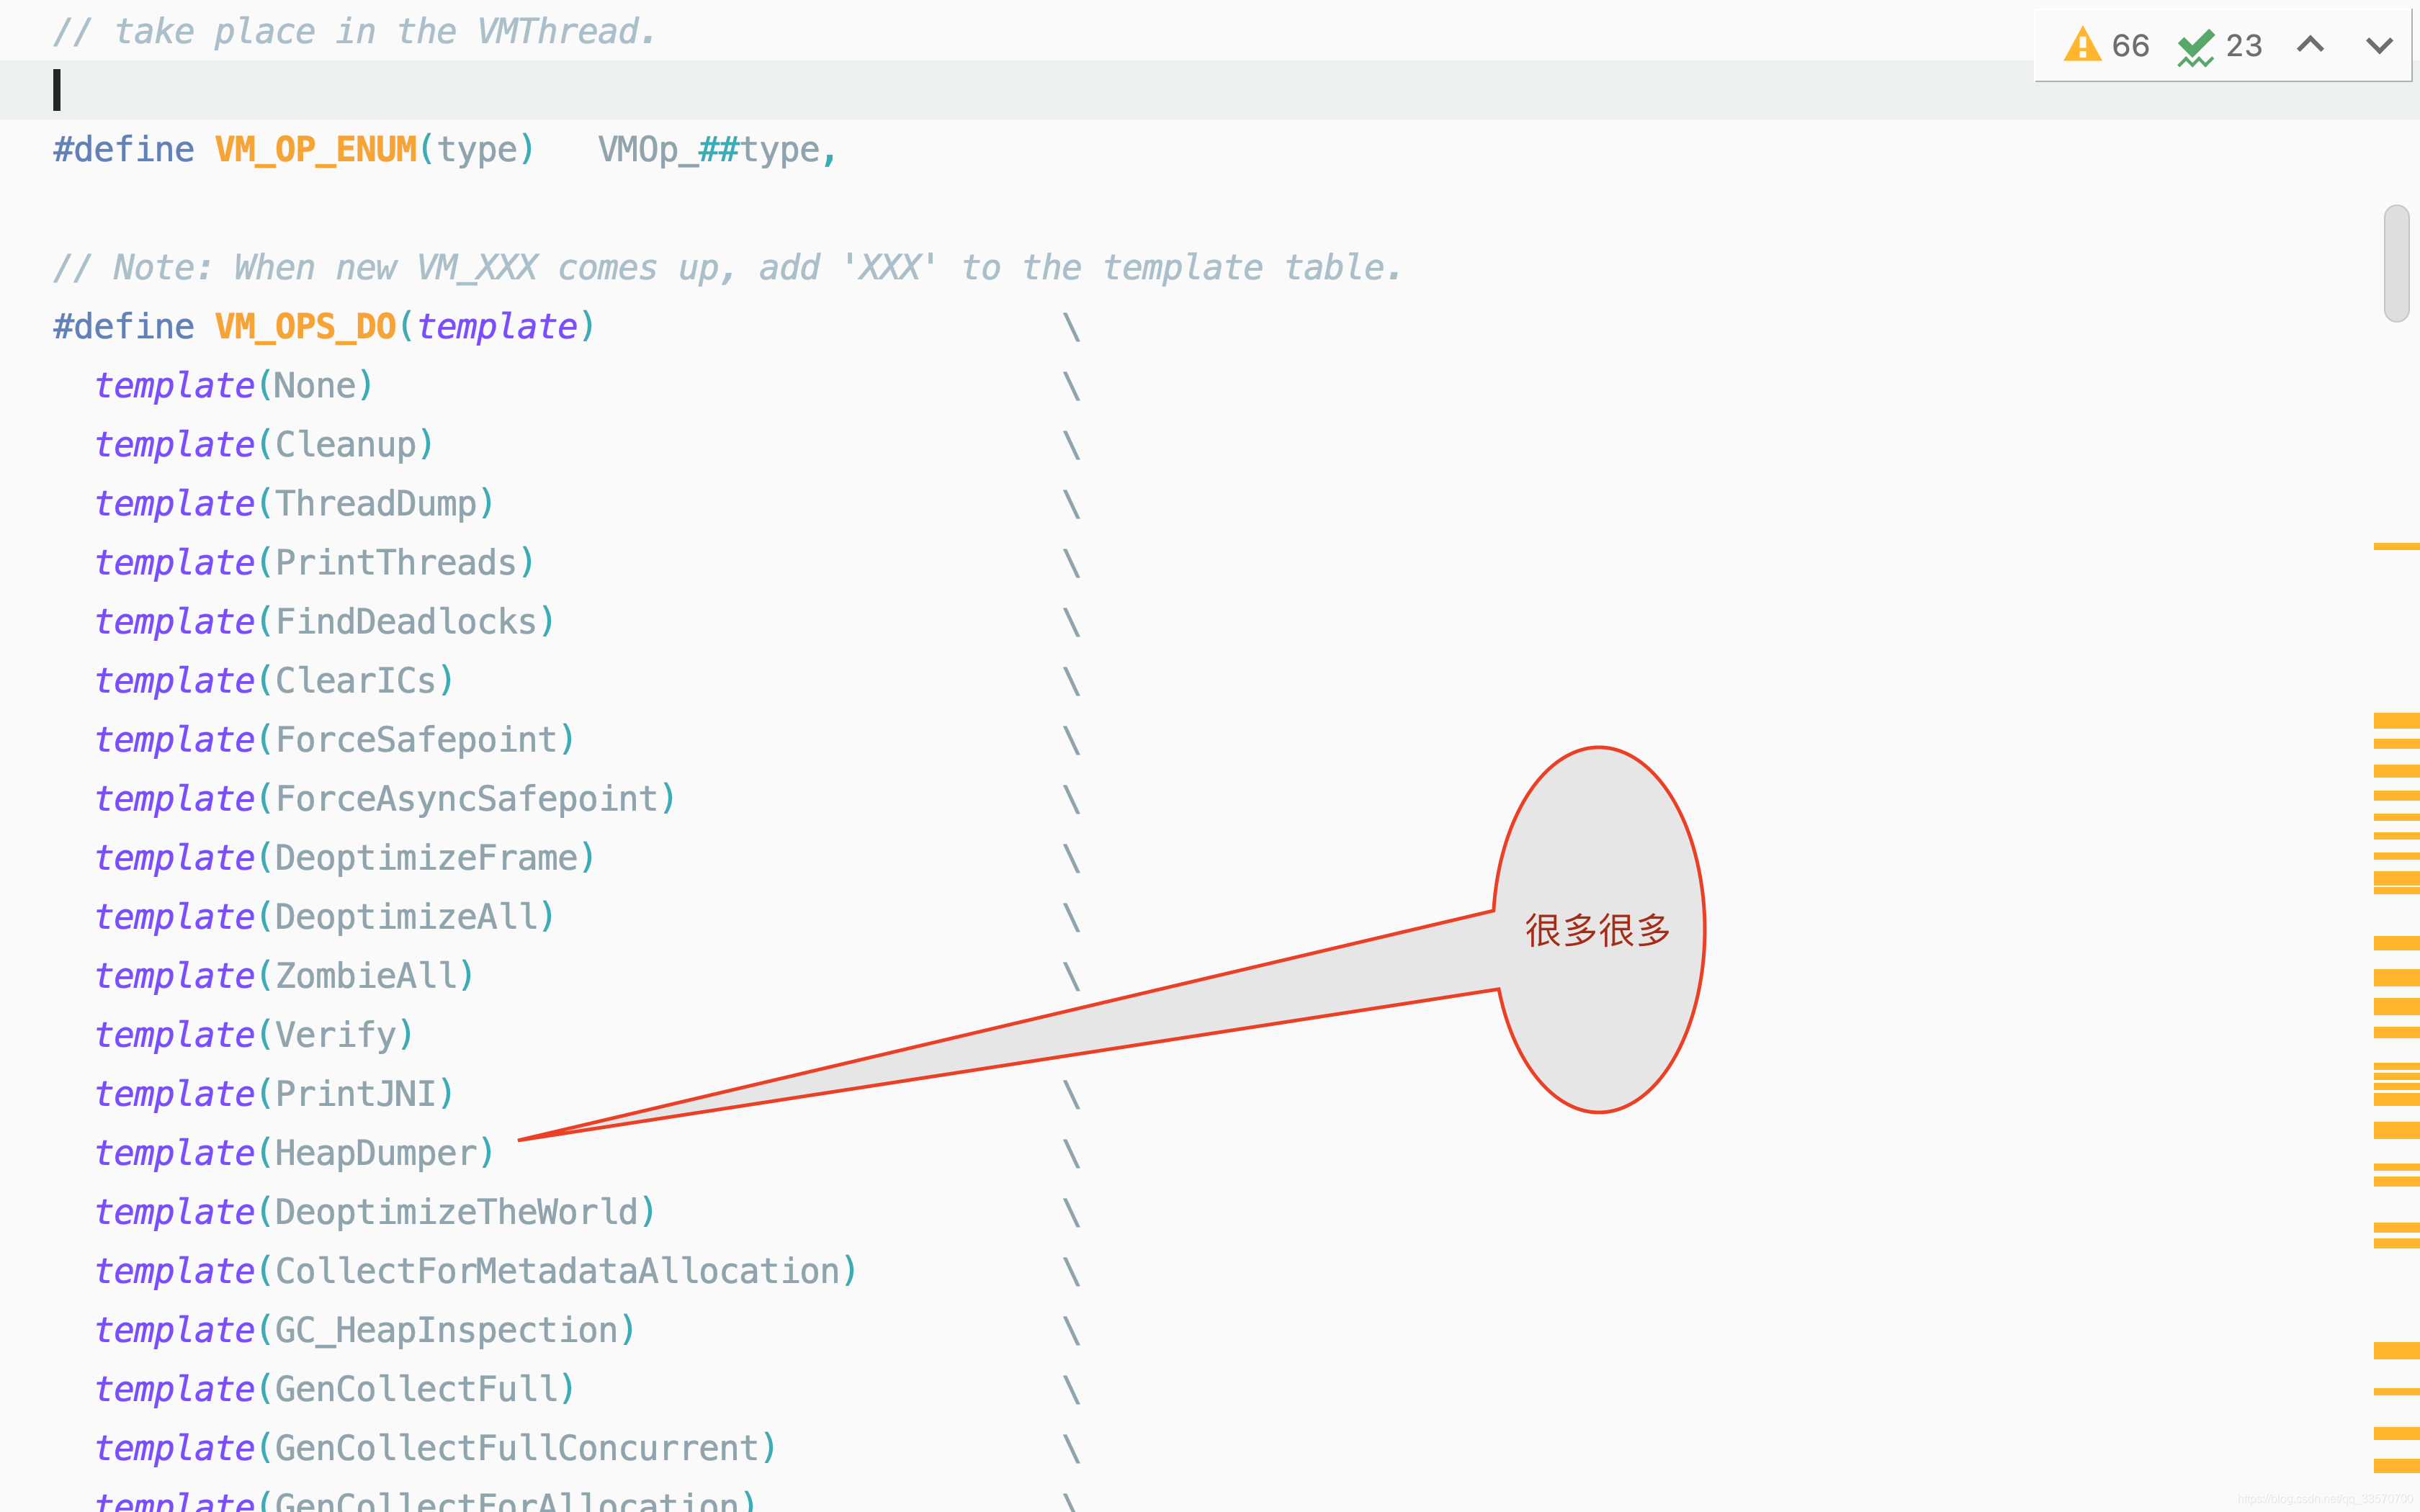Click the green checkmark icon showing 23
Image resolution: width=2420 pixels, height=1512 pixels.
click(2195, 47)
